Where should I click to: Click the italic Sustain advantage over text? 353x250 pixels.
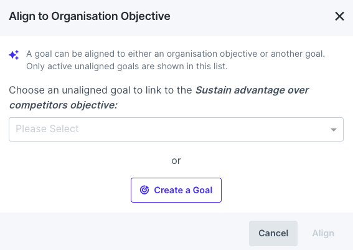[252, 90]
